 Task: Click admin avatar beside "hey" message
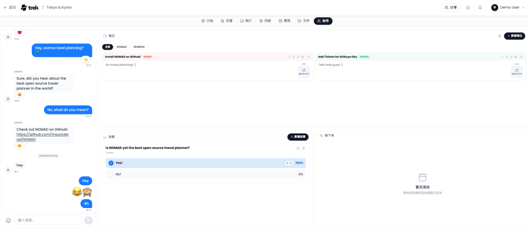8,170
